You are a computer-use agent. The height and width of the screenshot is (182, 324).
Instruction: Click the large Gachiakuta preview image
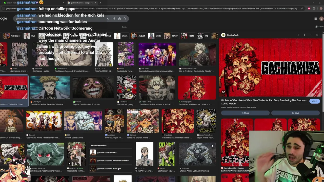(x=270, y=67)
